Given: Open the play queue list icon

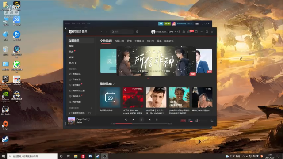Looking at the screenshot, I should 212,121.
